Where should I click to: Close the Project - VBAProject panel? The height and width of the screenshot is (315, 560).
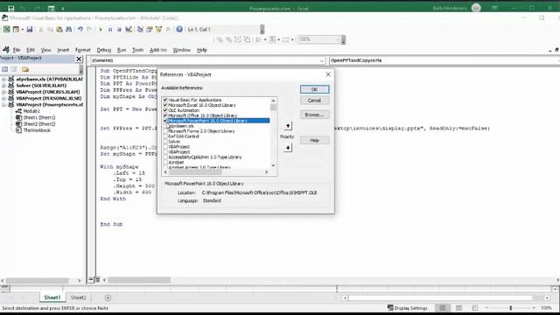(x=79, y=59)
